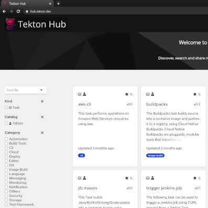
Task: Toggle the Image Build category checkbox
Action: [6, 169]
